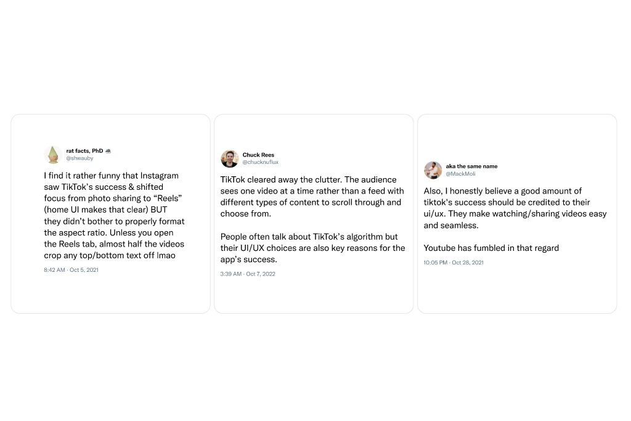This screenshot has height=421, width=631.
Task: Click the quoted word “Reels” in the first tweet
Action: (171, 198)
